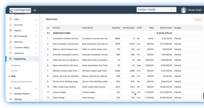Open the EUREKA TOWER project dropdown arrow
The image size is (204, 108).
pos(174,10)
